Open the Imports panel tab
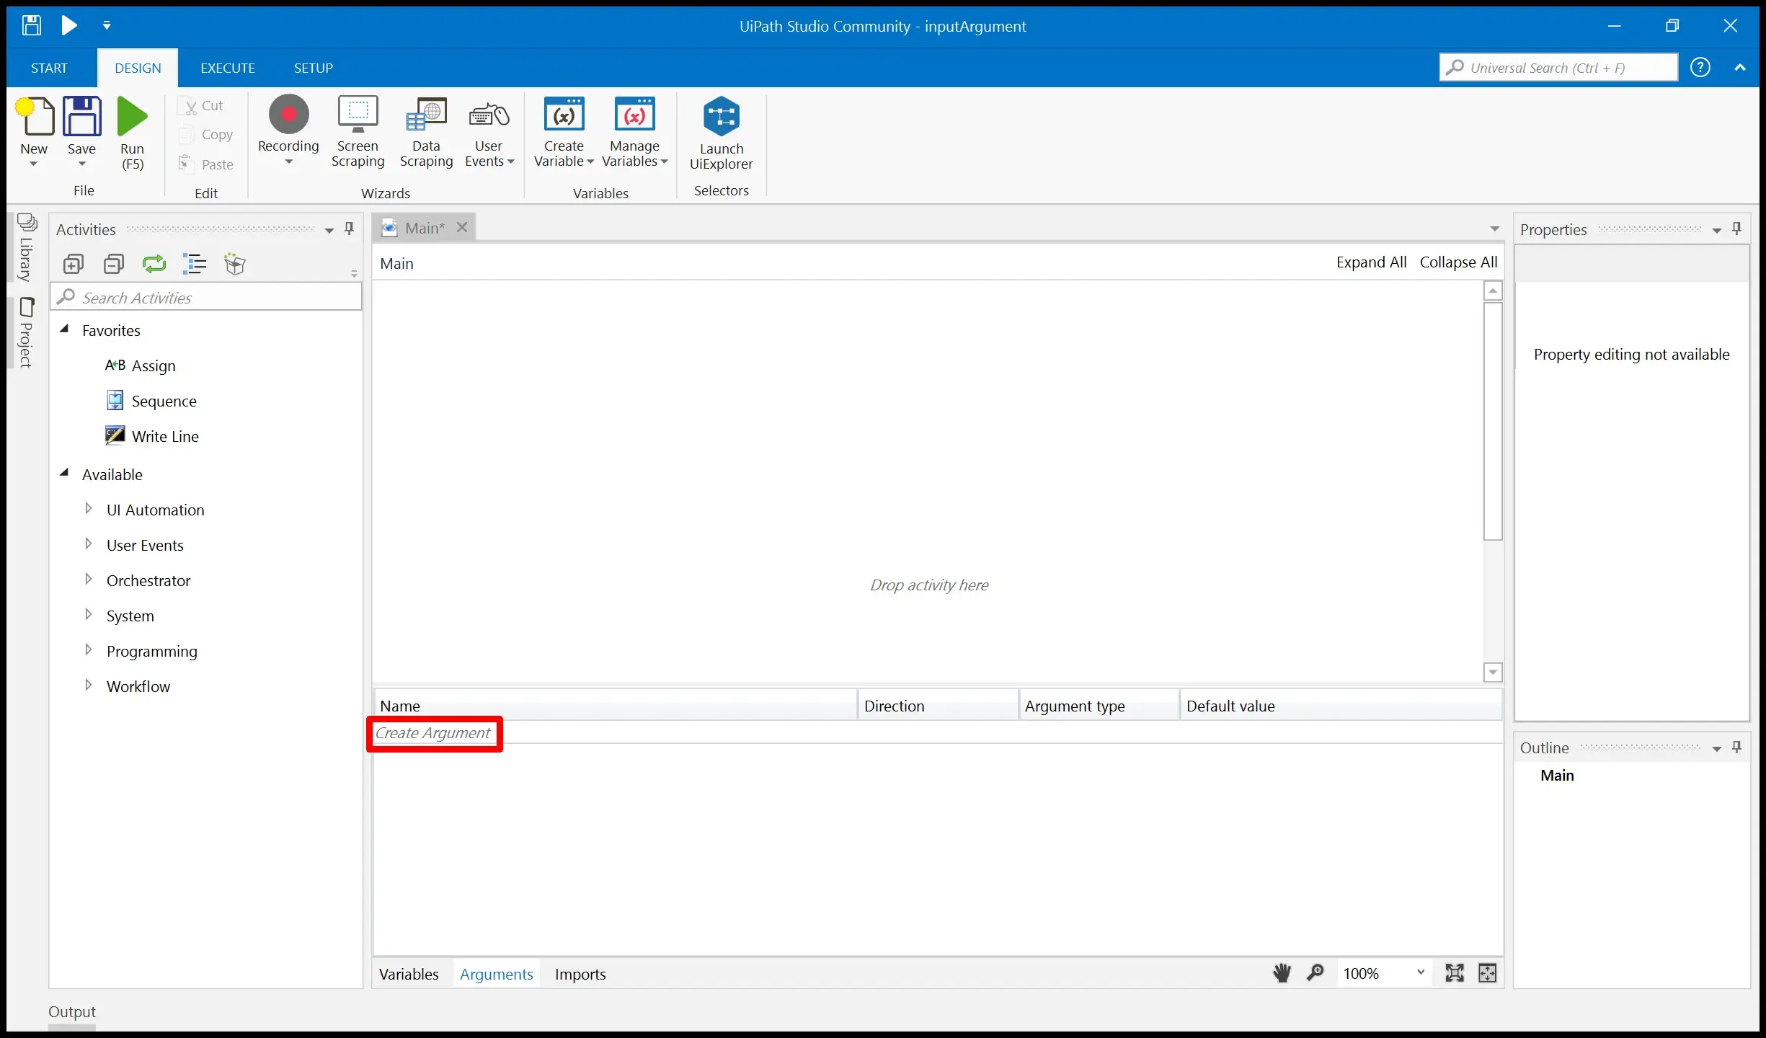 pyautogui.click(x=580, y=975)
